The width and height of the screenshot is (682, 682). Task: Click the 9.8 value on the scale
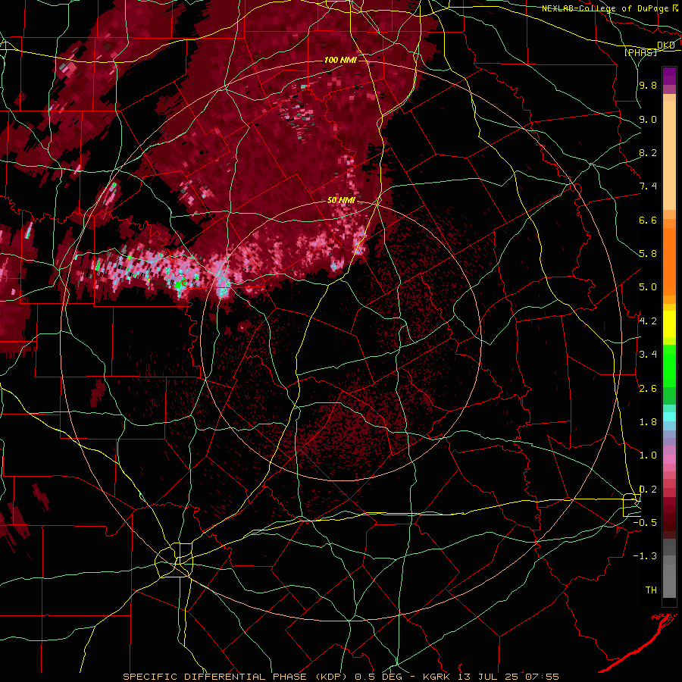tap(648, 86)
